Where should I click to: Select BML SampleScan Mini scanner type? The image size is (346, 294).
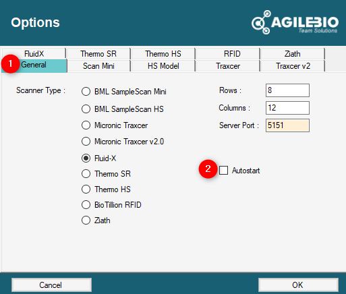86,92
